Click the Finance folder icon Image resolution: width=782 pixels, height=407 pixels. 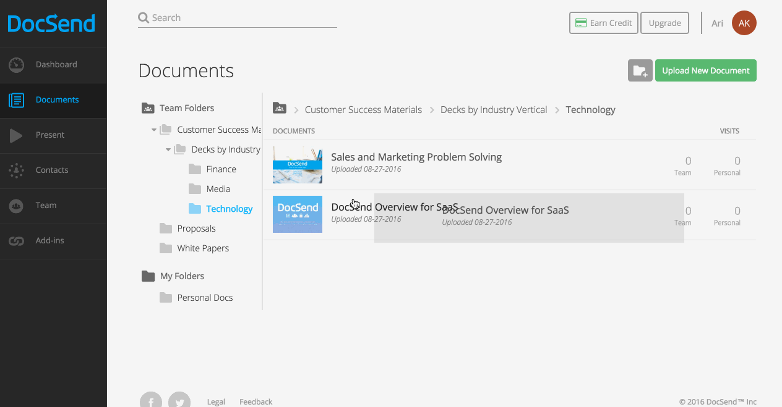click(195, 169)
